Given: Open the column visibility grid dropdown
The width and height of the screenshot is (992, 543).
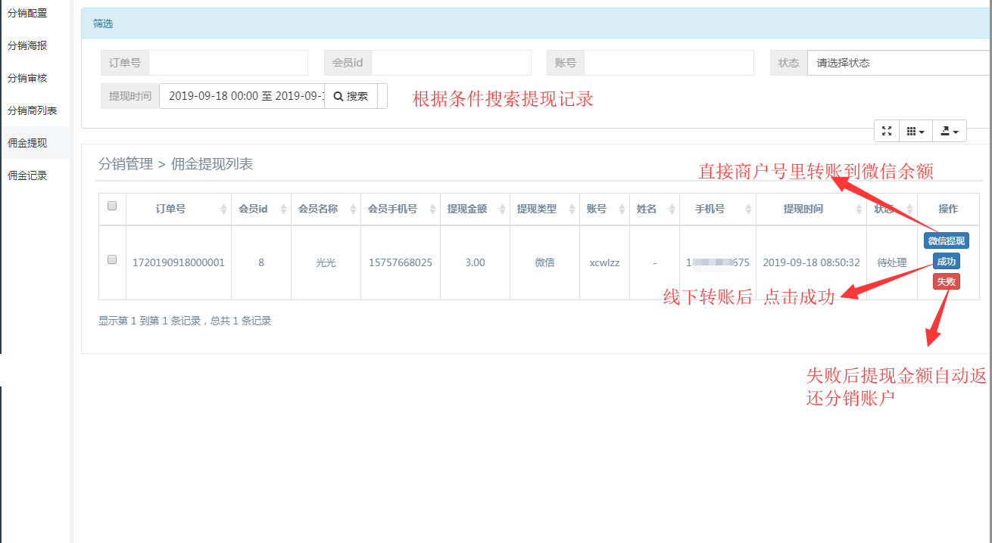Looking at the screenshot, I should 916,131.
